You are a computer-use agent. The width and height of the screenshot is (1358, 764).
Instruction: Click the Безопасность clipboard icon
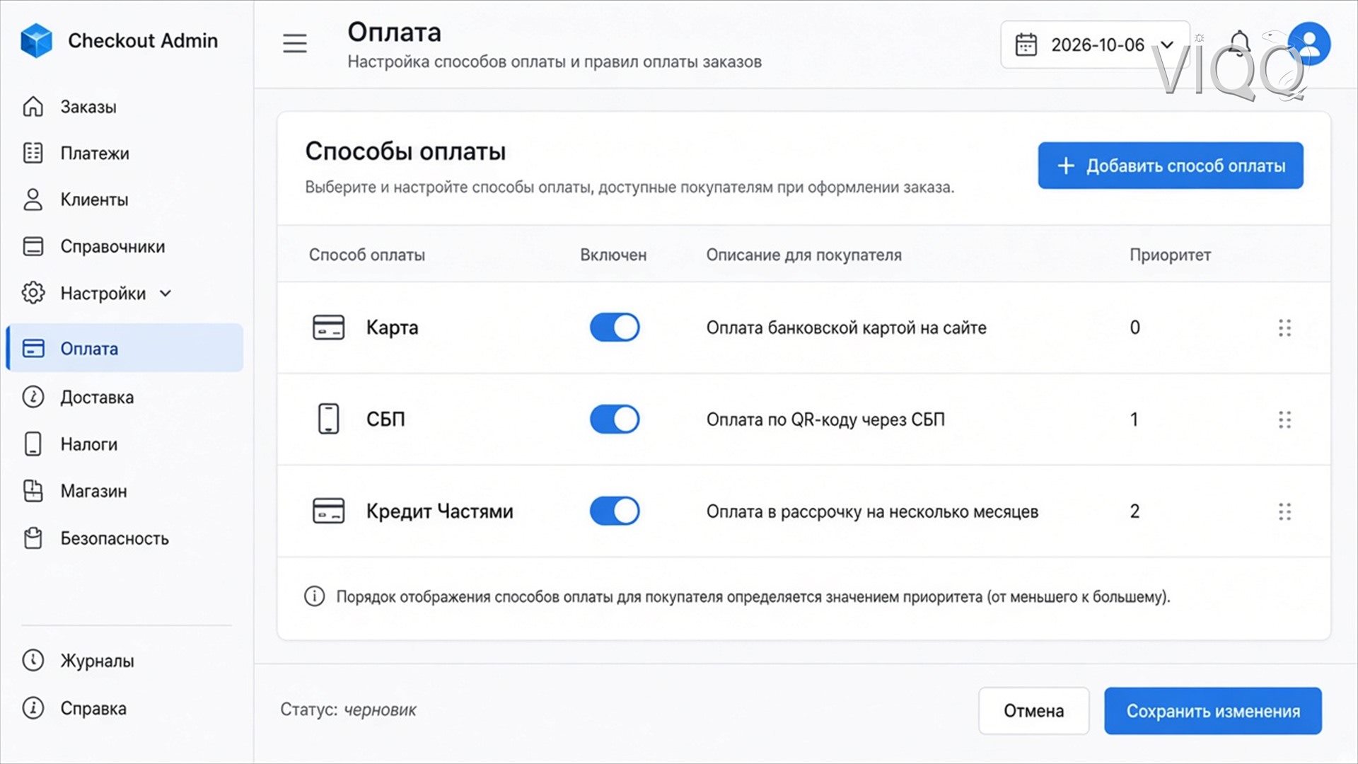pos(33,538)
